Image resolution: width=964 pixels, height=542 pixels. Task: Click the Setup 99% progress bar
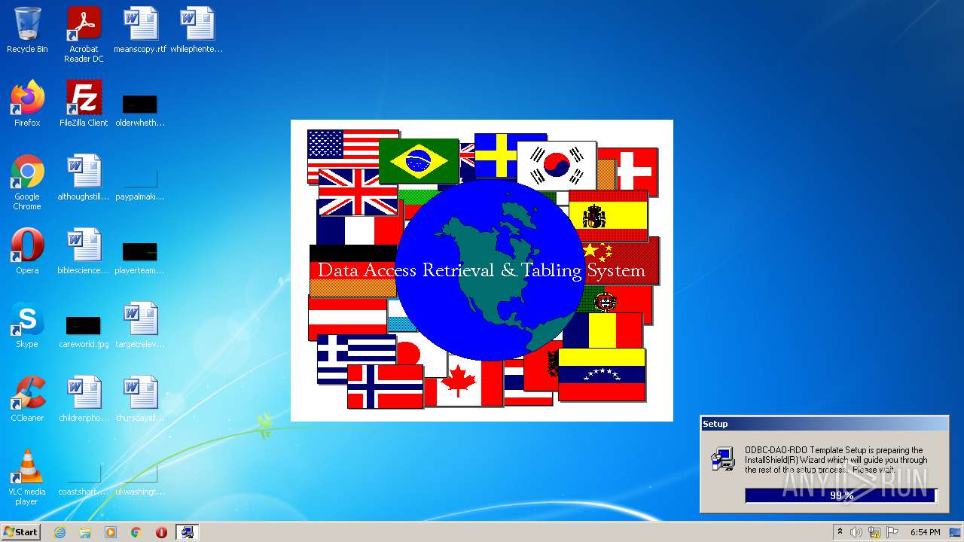[x=840, y=495]
